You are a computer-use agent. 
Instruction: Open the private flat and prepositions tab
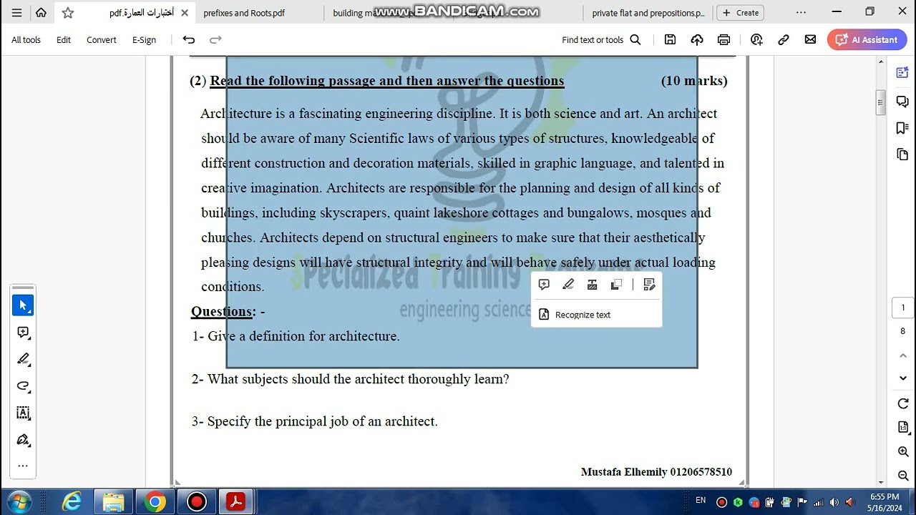coord(648,13)
